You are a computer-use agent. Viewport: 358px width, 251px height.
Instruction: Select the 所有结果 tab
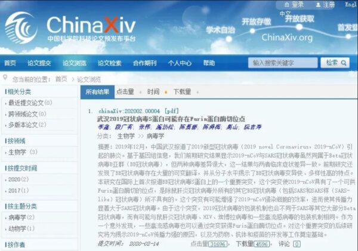(x=97, y=92)
